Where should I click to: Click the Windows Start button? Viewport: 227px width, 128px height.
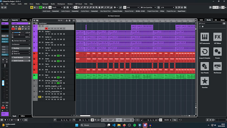pos(77,125)
